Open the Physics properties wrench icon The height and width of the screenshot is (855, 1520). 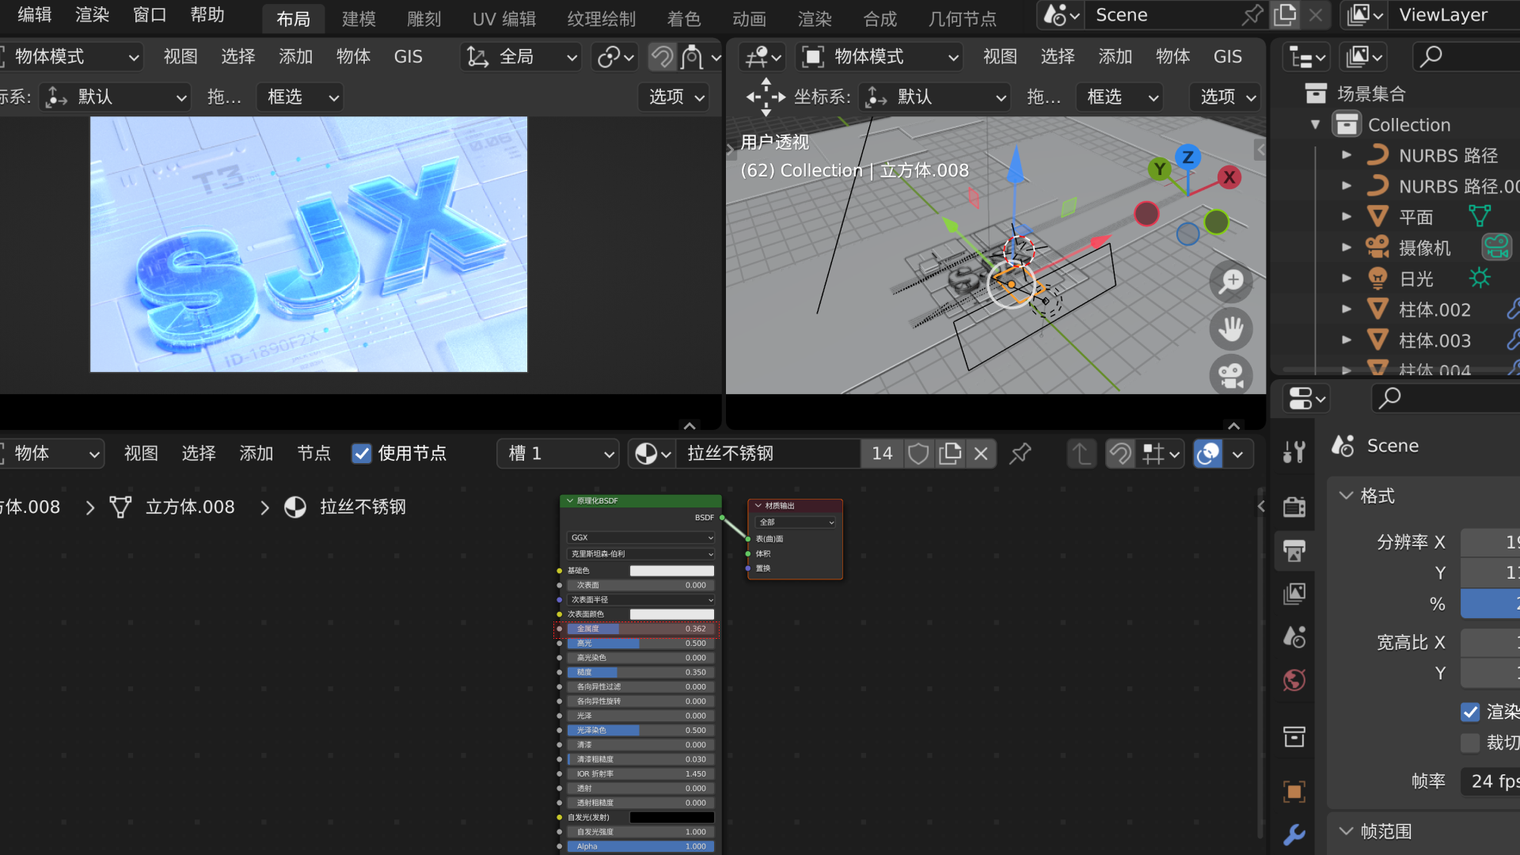coord(1294,835)
